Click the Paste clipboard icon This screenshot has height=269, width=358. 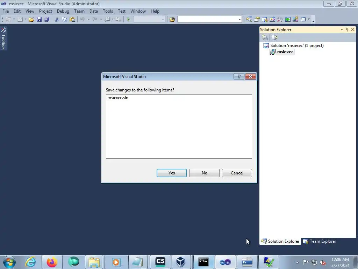tap(72, 20)
